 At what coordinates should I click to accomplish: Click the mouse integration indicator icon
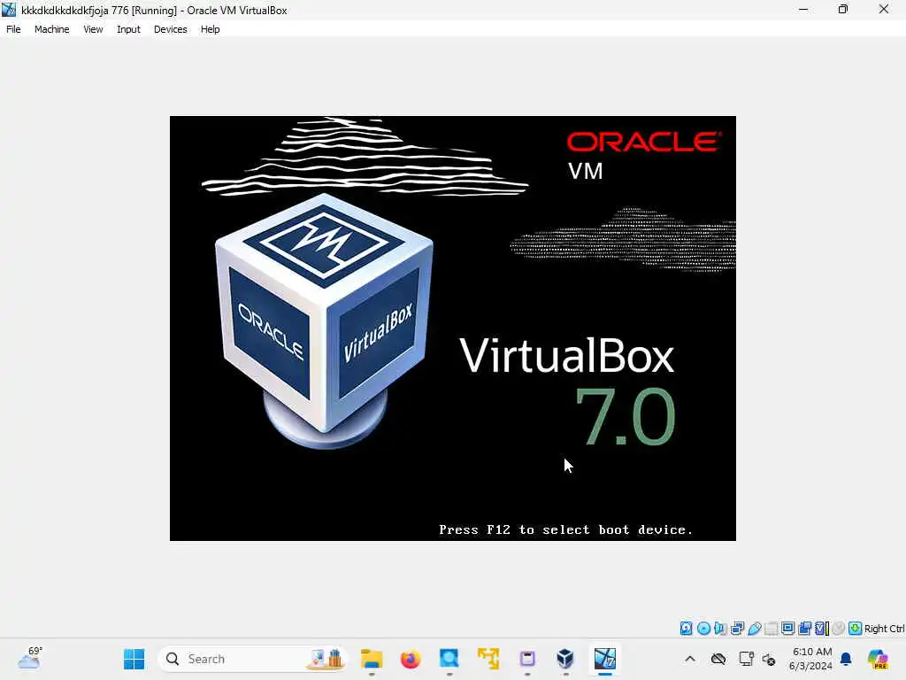tap(839, 628)
